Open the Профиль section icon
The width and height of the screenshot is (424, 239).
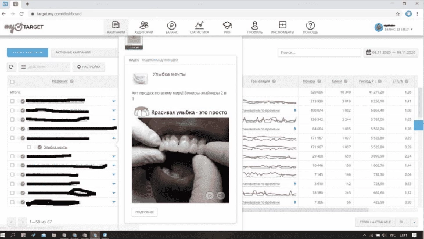[255, 25]
